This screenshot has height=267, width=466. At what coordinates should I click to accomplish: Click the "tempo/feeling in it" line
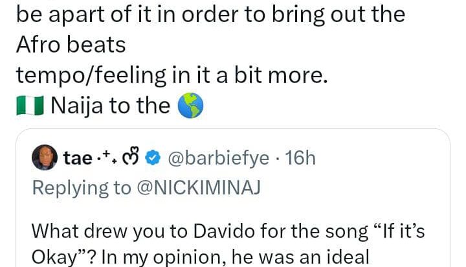click(171, 75)
